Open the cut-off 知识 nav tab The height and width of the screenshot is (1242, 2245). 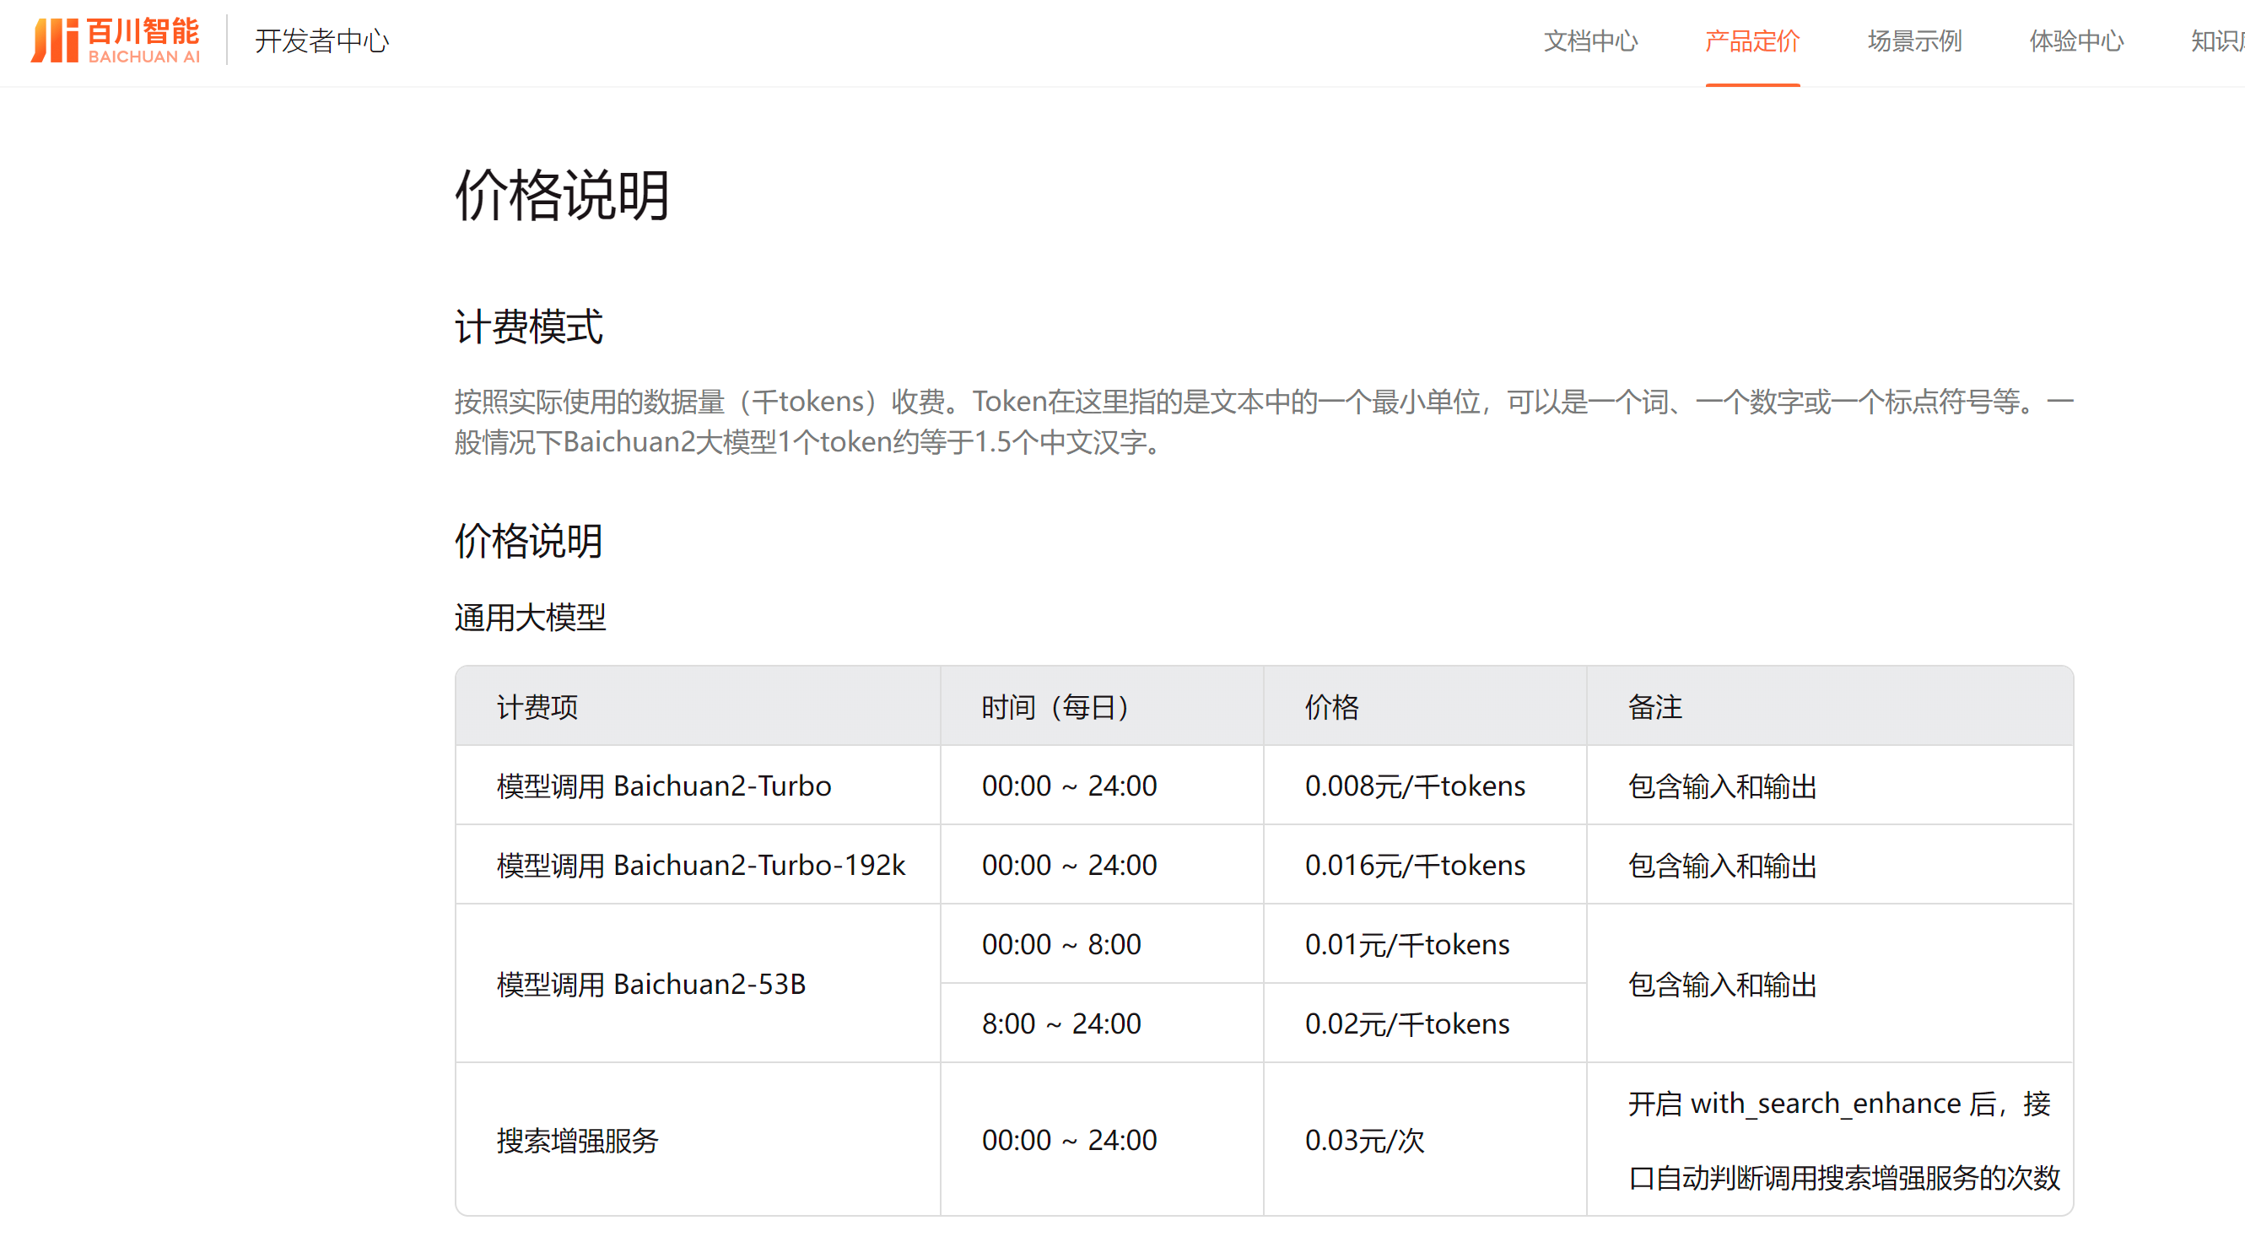(2217, 41)
